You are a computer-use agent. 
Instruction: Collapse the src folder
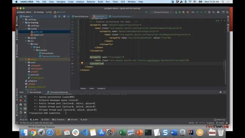click(x=26, y=41)
